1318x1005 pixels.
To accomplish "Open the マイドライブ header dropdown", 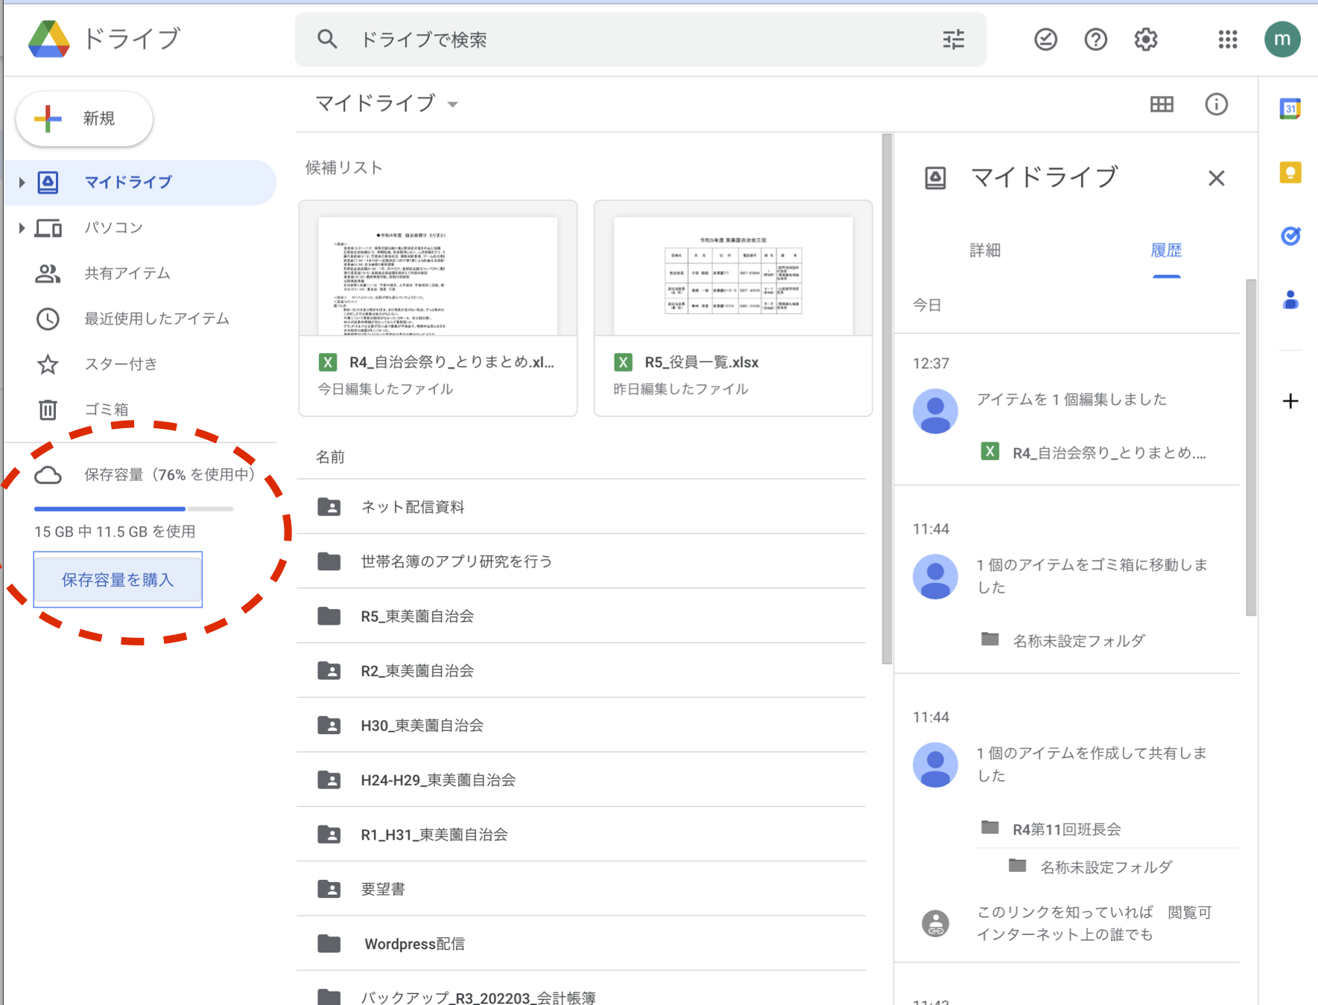I will point(452,104).
